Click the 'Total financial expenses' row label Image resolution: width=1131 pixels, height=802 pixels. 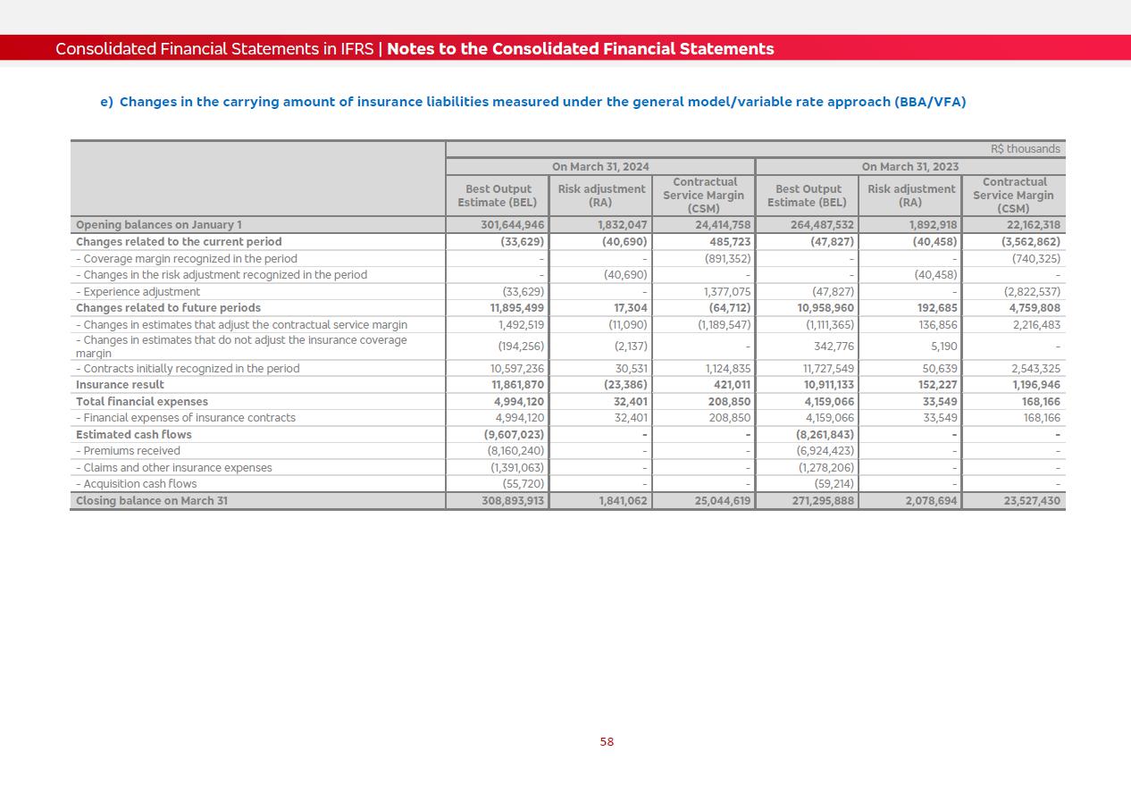pos(141,402)
